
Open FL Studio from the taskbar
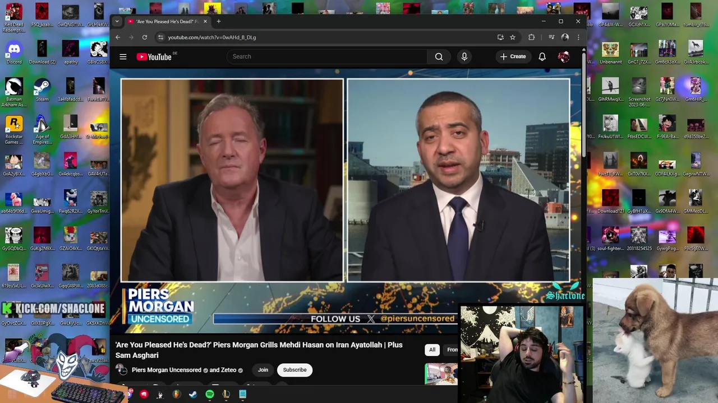pos(177,395)
